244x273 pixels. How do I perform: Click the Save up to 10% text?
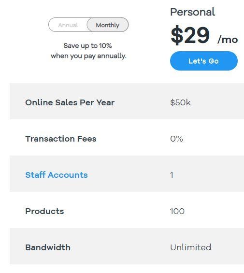pyautogui.click(x=87, y=45)
